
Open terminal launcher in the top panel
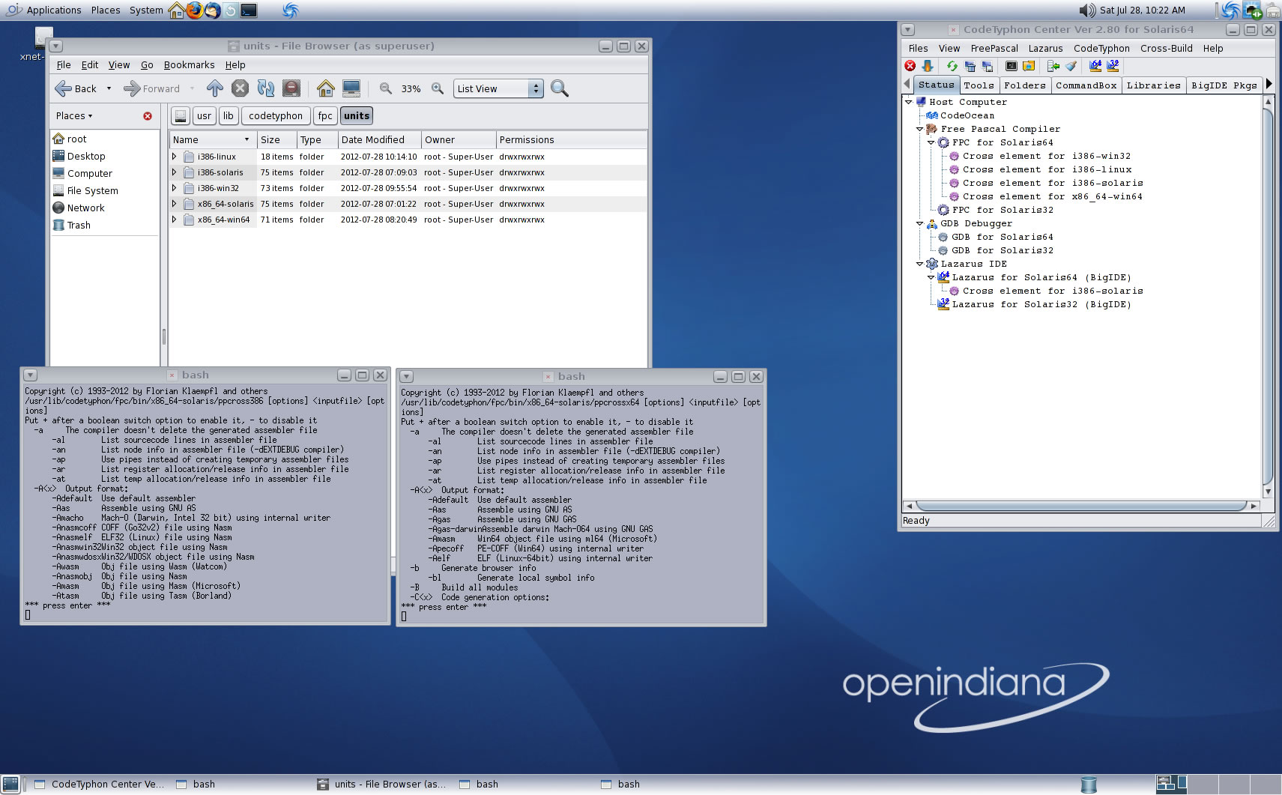(249, 10)
